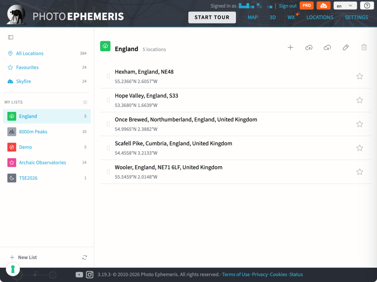Favourite Hexham with its star
377x282 pixels.
coord(360,76)
